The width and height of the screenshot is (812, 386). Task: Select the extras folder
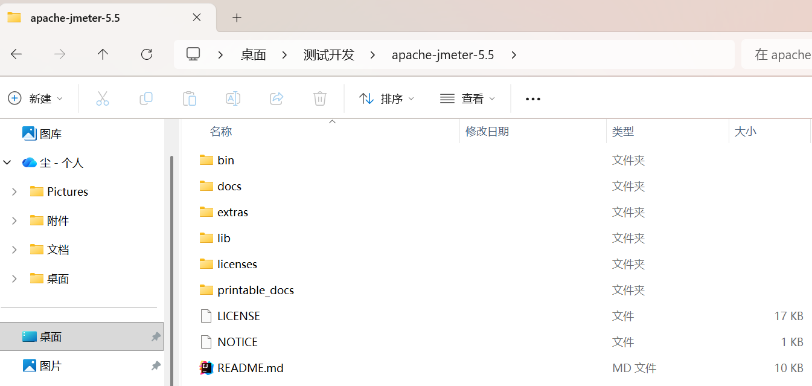(233, 212)
